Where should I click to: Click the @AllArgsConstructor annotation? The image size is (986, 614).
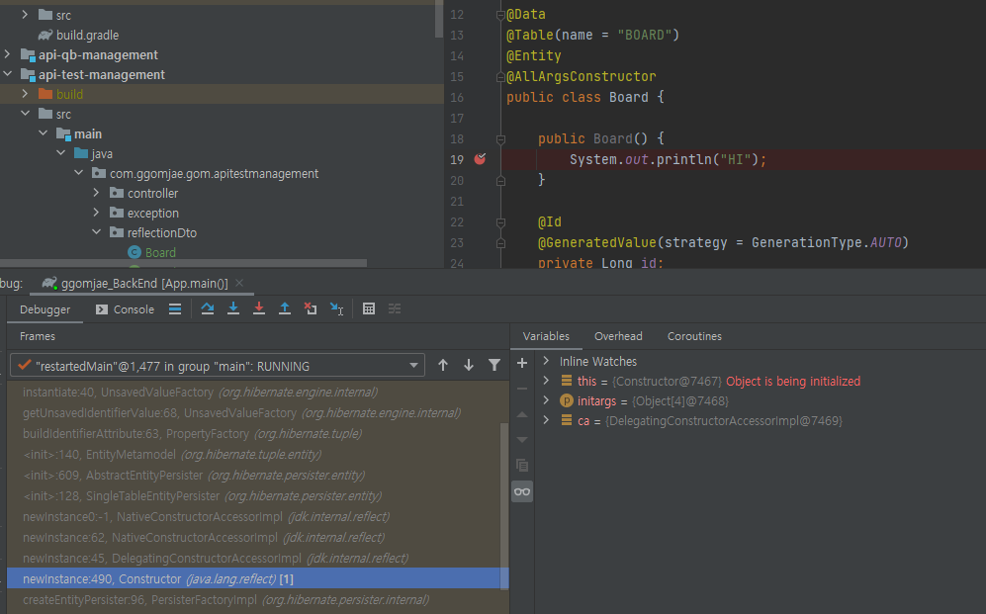coord(582,76)
